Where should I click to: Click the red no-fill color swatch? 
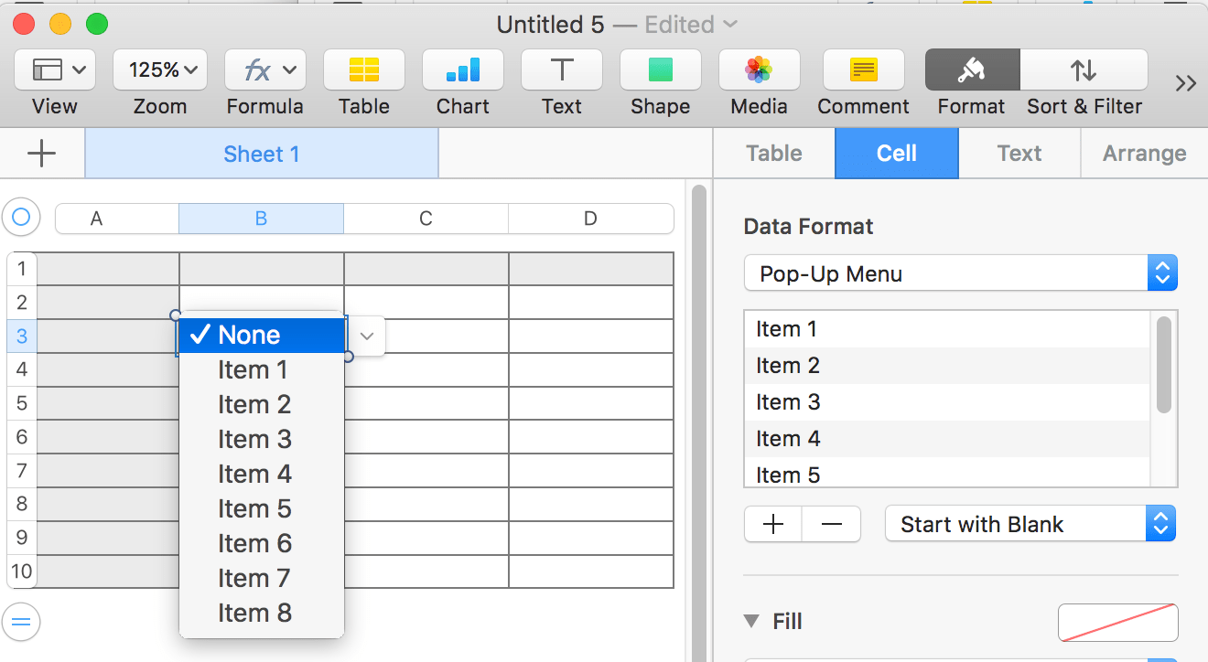point(1117,622)
